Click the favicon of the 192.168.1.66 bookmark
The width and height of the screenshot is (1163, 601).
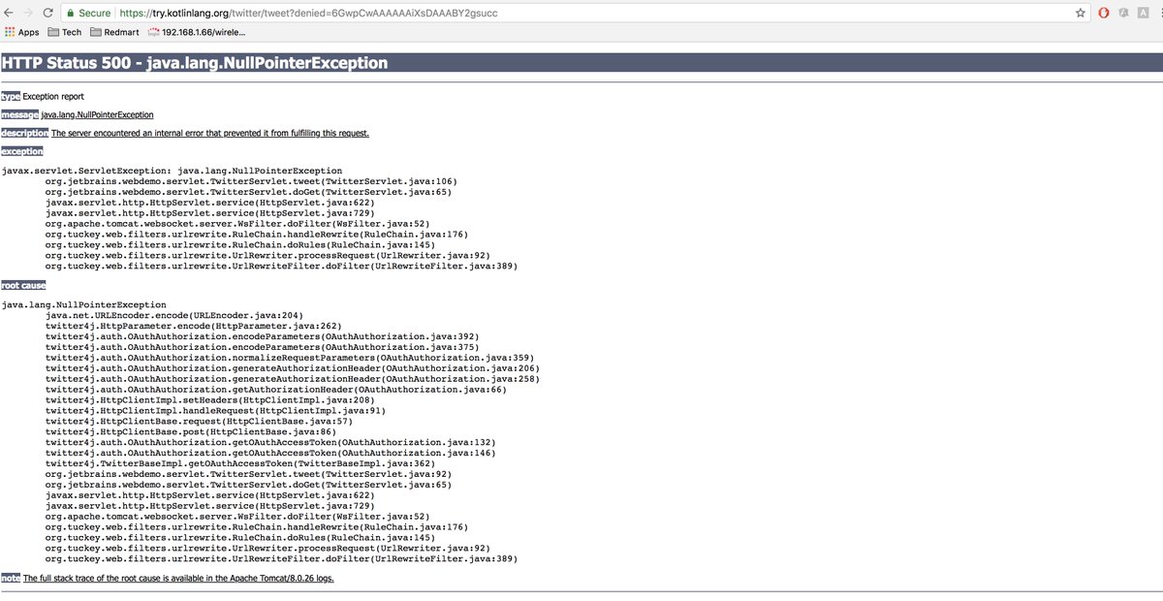click(x=153, y=32)
